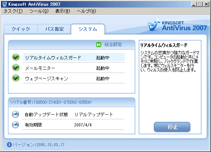Click the 停止 button
Viewport: 211px width, 152px height.
pyautogui.click(x=172, y=127)
